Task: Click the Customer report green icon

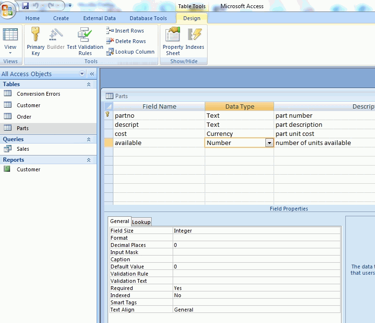Action: (x=7, y=169)
